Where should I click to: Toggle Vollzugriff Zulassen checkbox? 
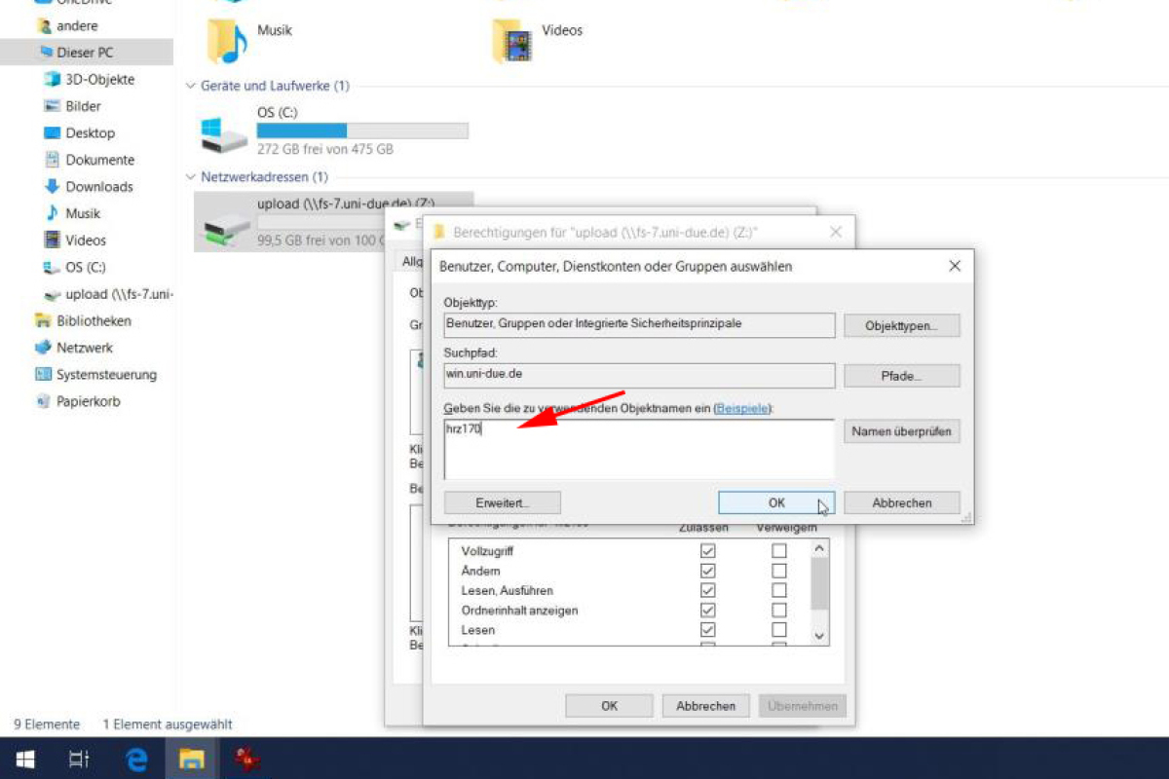click(708, 550)
